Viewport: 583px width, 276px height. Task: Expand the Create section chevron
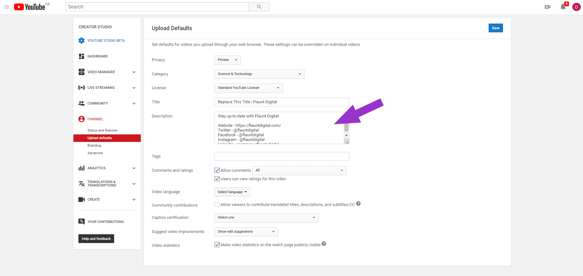click(134, 199)
